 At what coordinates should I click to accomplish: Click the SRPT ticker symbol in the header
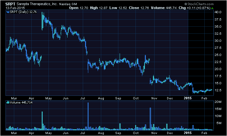pyautogui.click(x=10, y=4)
